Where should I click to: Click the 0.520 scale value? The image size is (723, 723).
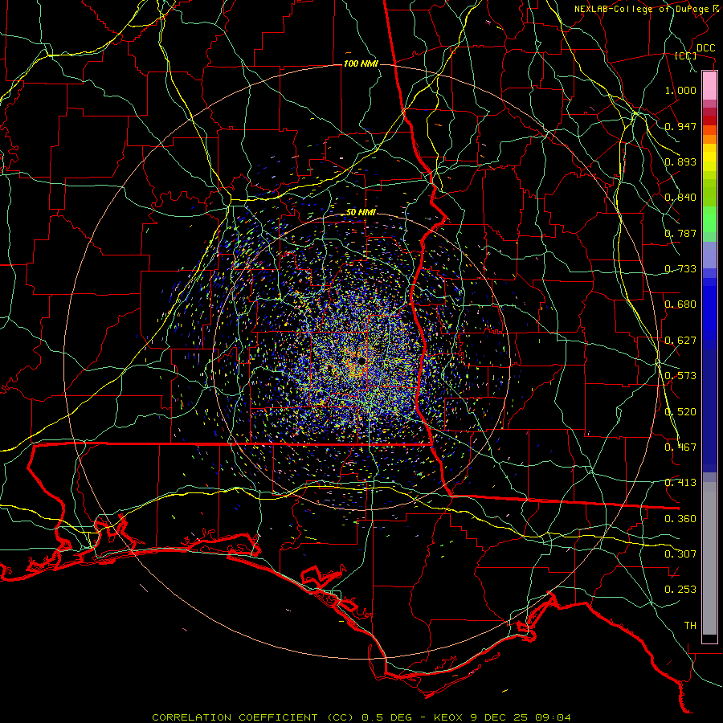680,411
